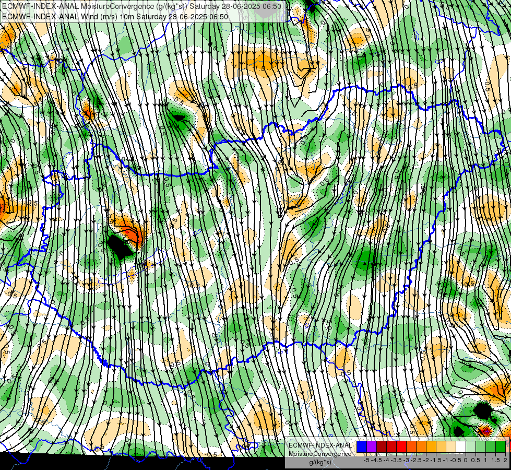Screen dimensions: 511x470
Task: Click the '-3.5' tick label on legend scale
Action: click(396, 460)
